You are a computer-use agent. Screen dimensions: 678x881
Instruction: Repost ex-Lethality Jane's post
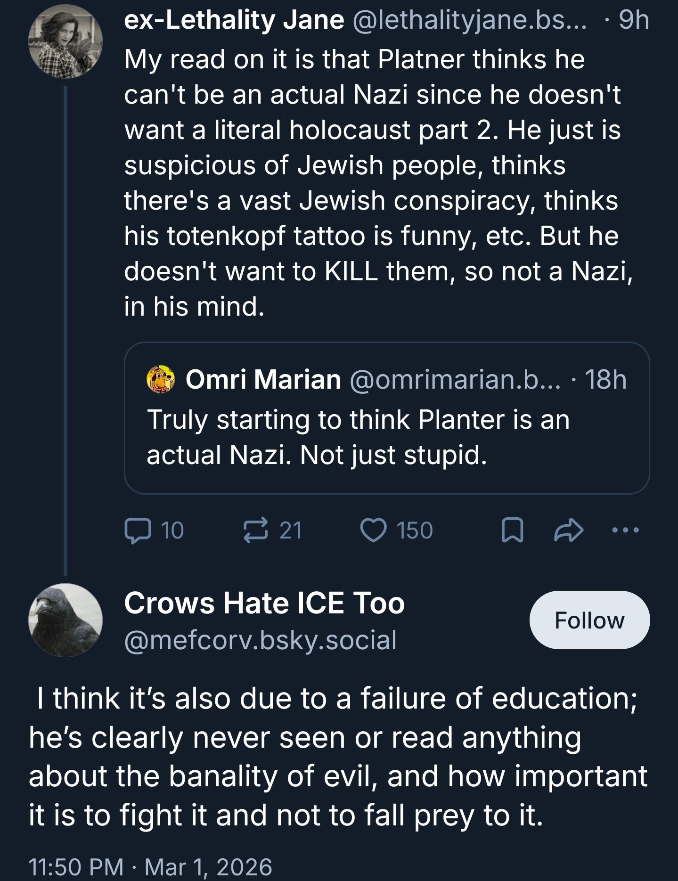(256, 530)
